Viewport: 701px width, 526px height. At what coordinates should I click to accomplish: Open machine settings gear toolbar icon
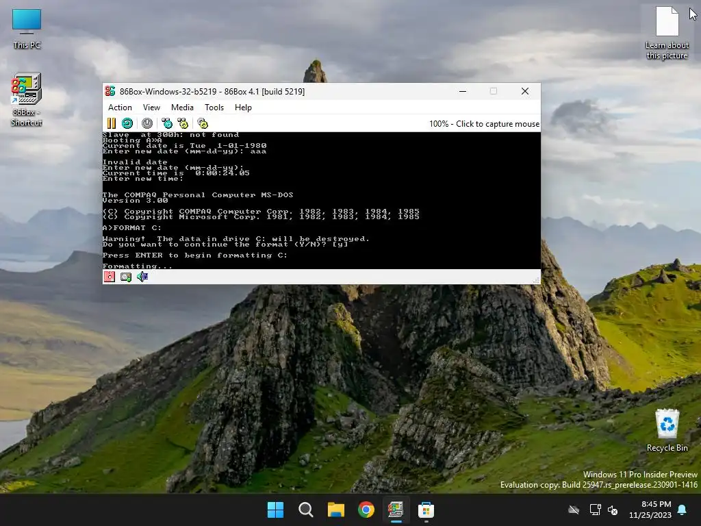(203, 123)
